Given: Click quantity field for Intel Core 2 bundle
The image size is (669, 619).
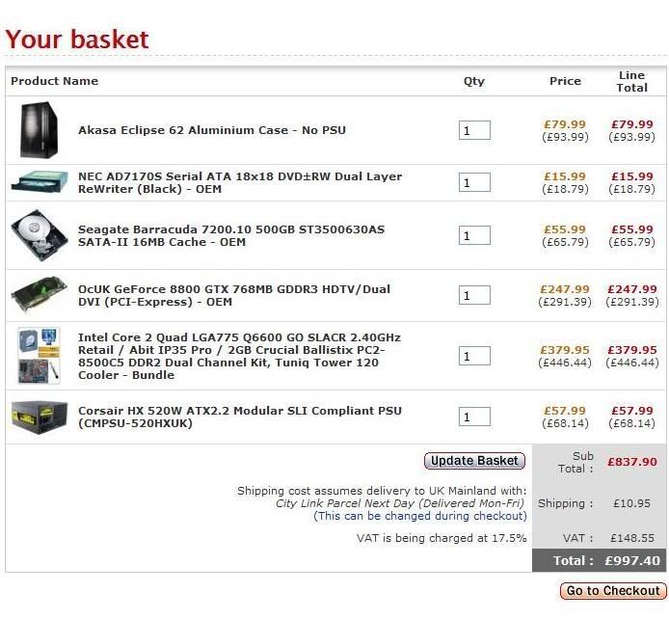Looking at the screenshot, I should [x=474, y=357].
